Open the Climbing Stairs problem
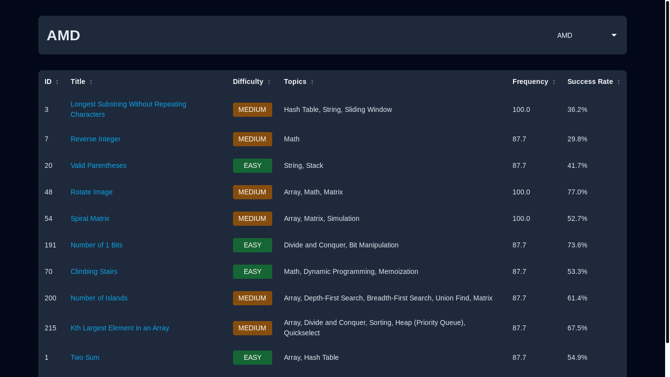The height and width of the screenshot is (377, 670). (94, 271)
